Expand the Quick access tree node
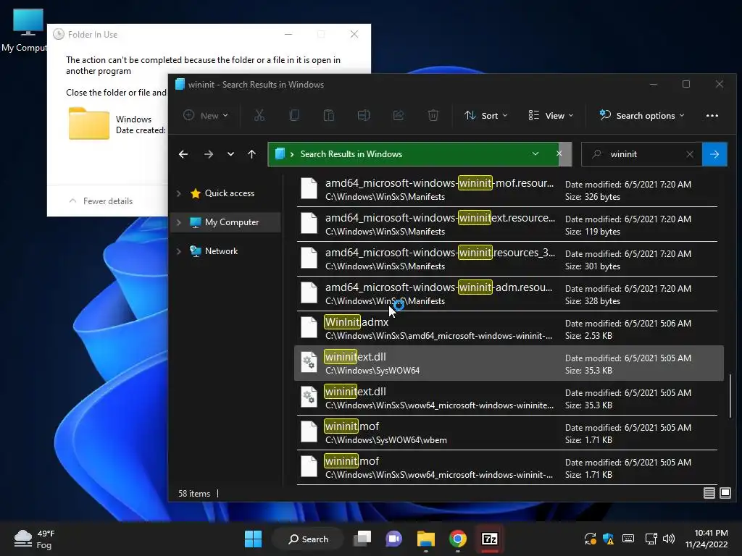Viewport: 742px width, 556px height. [179, 193]
